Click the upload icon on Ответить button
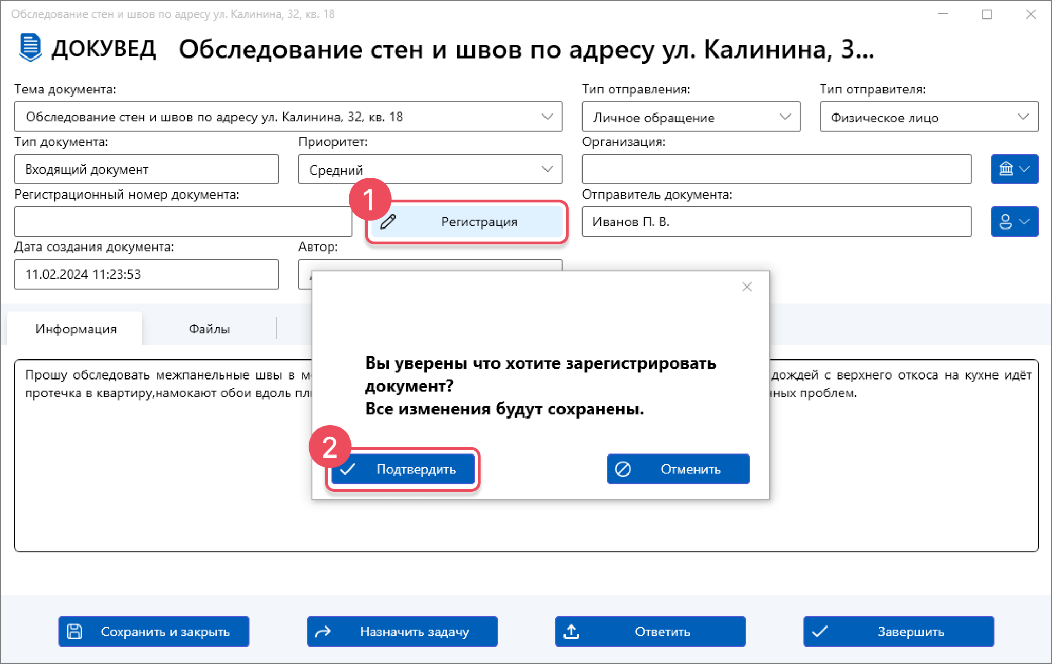 [571, 631]
